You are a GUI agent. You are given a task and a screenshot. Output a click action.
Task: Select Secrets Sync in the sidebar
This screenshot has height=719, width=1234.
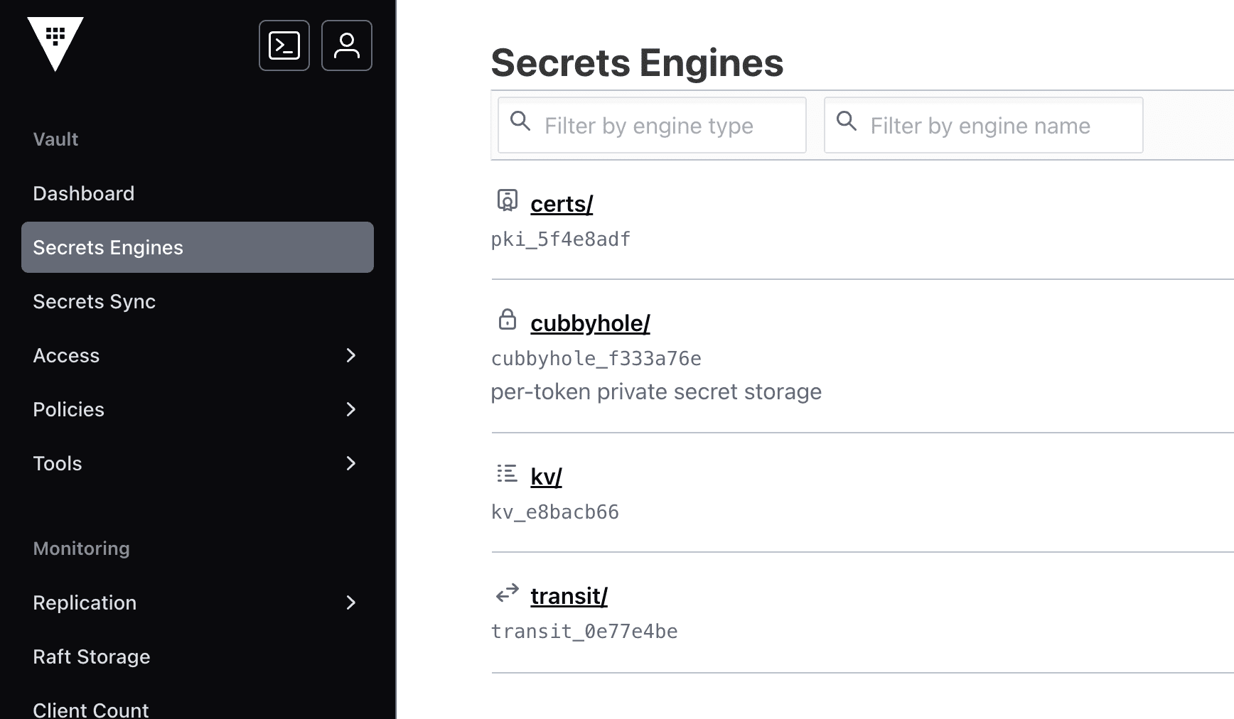95,301
